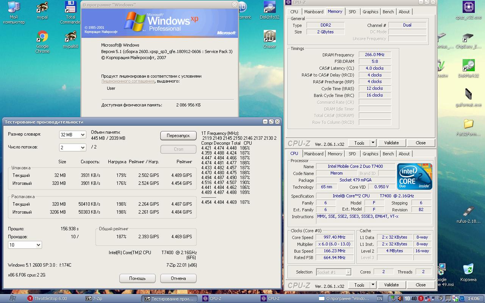Click the Rated FSB value 664.94 MHz
Image resolution: width=485 pixels, height=303 pixels.
point(335,258)
